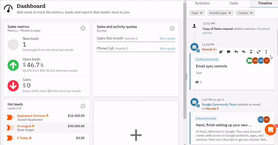
Task: Click the Sales this month quota progress bar
Action: coord(136,42)
